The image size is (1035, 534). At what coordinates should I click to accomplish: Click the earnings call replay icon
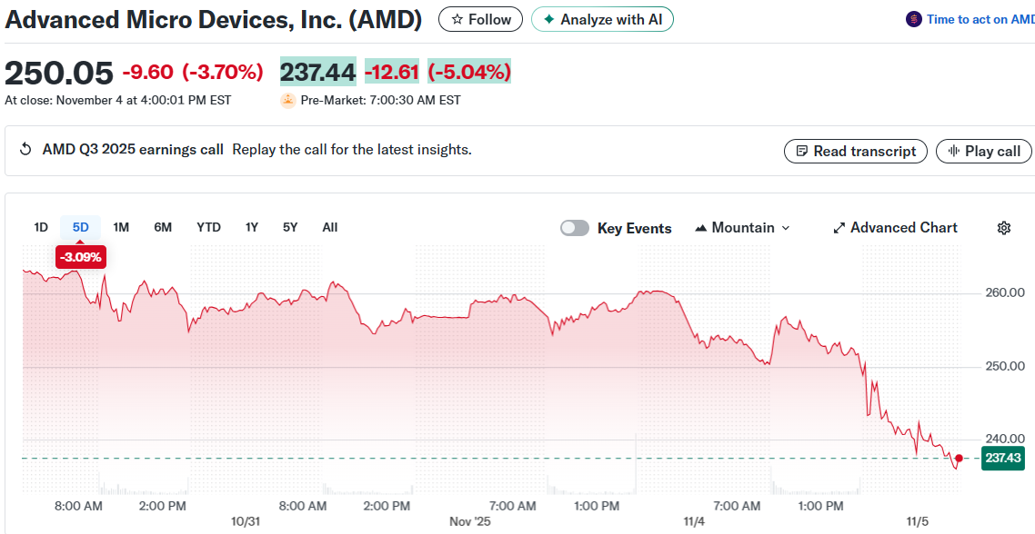[x=25, y=150]
